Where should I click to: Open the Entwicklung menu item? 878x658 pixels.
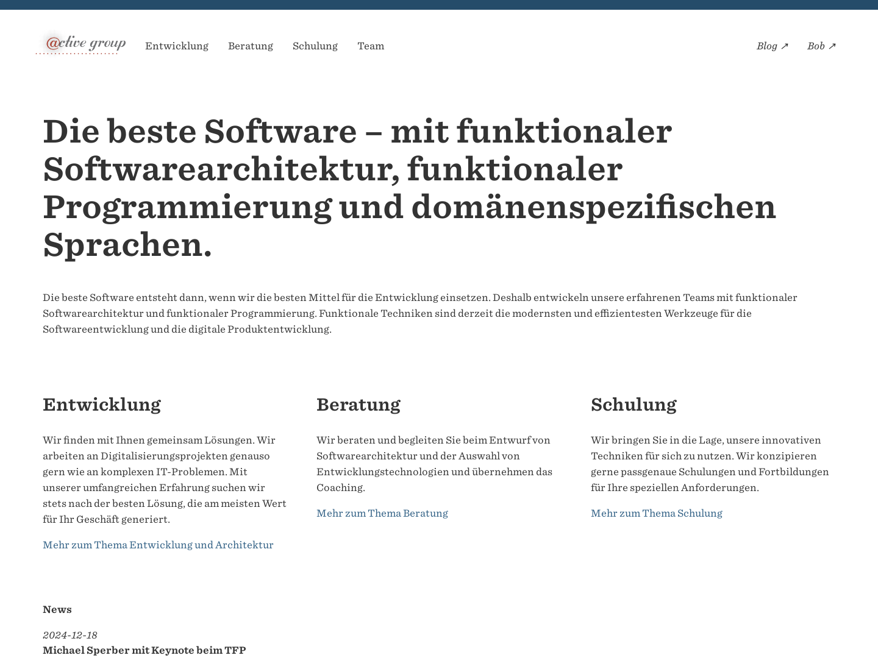pos(177,46)
